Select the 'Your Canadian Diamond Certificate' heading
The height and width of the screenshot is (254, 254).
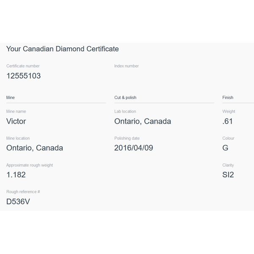pos(63,49)
